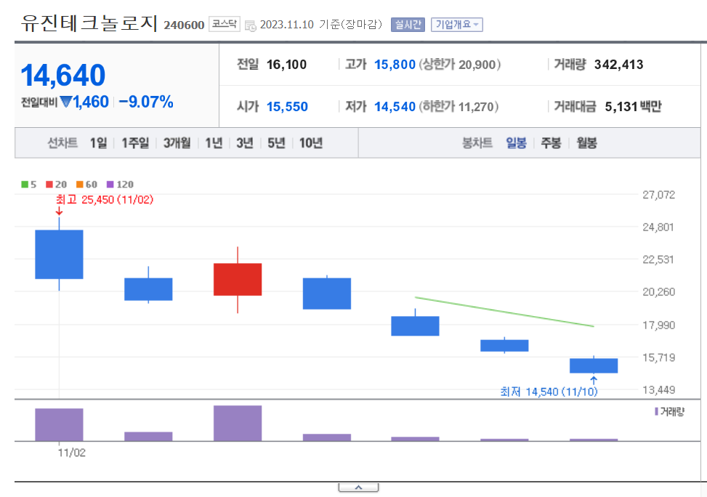Click the current price 14,640
Screen dimensions: 707x497
[63, 75]
